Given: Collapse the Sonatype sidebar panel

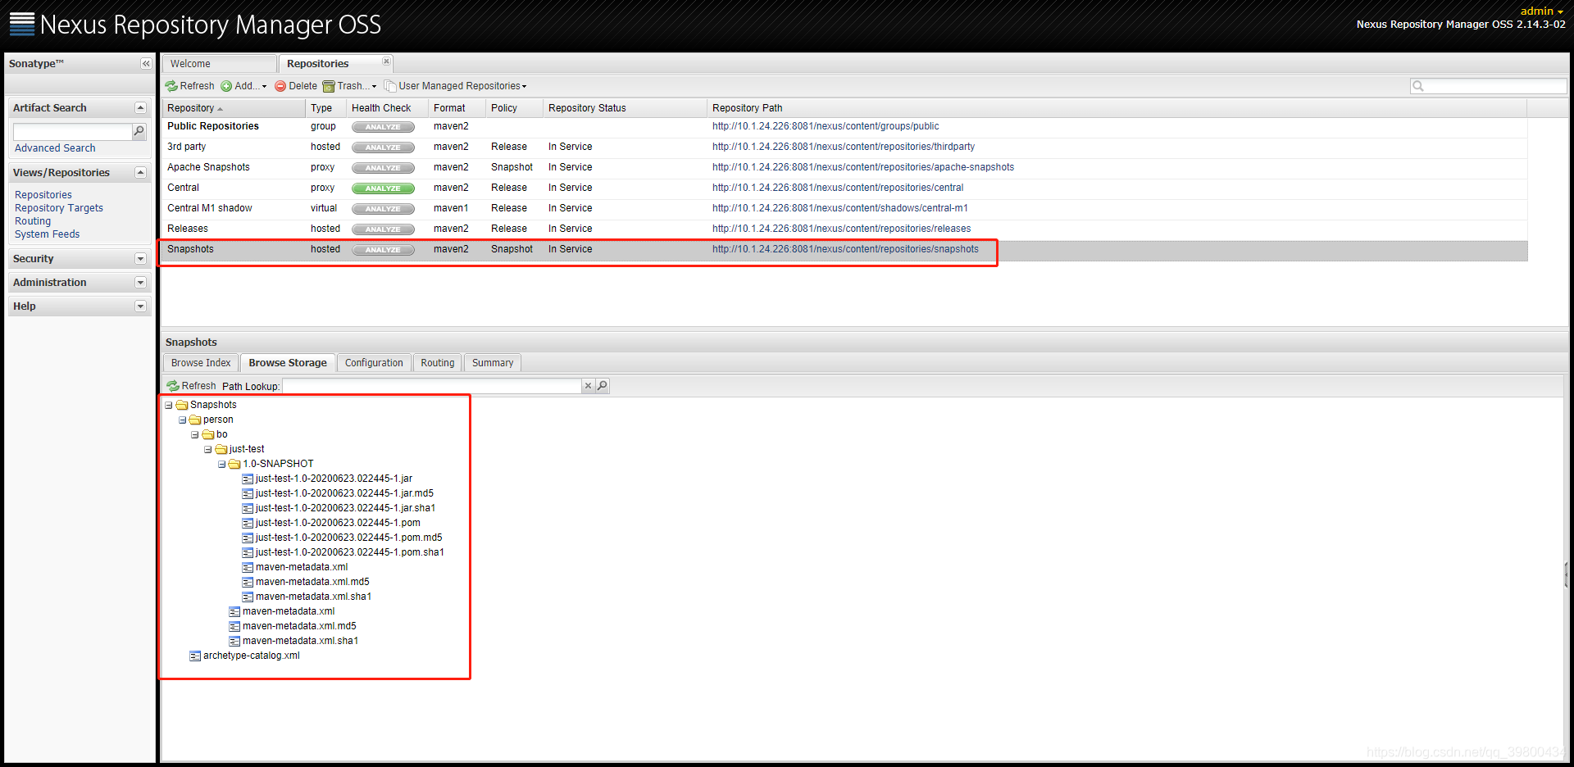Looking at the screenshot, I should tap(146, 64).
